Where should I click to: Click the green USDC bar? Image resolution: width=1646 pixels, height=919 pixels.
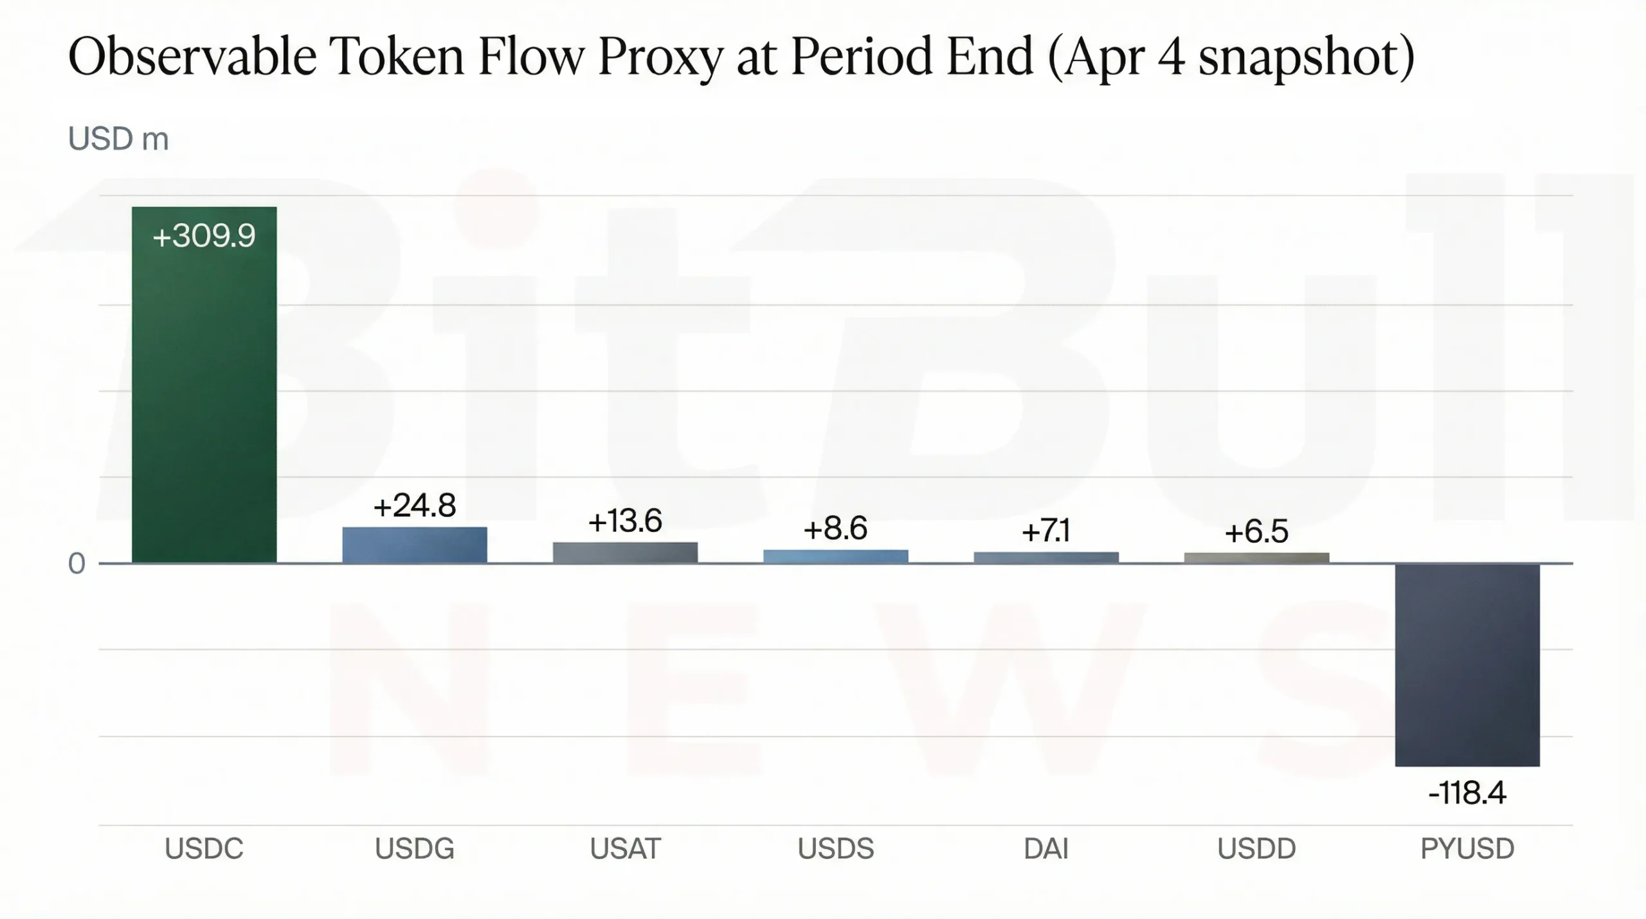(x=204, y=399)
